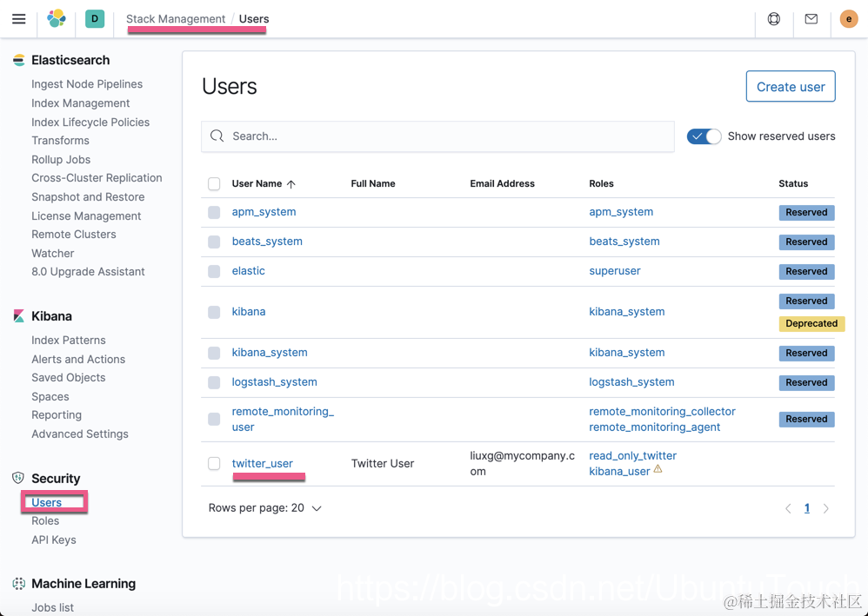Open Cross-Cluster Replication page
Image resolution: width=868 pixels, height=616 pixels.
click(97, 178)
